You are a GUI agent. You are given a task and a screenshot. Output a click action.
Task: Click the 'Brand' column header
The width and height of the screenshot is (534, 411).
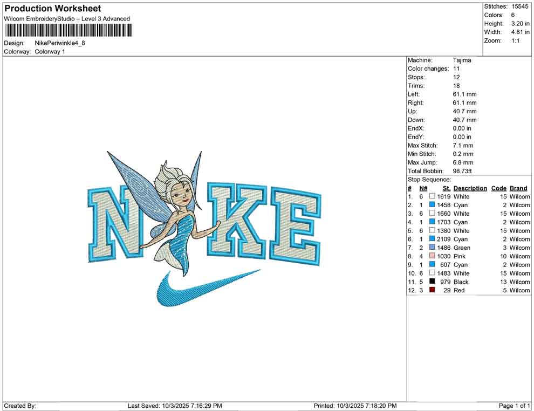[518, 188]
